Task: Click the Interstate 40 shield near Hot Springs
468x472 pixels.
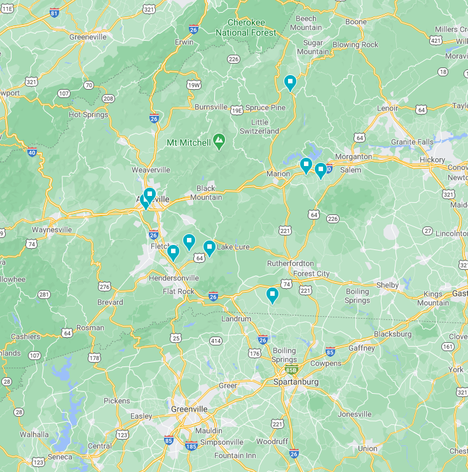Action: click(32, 152)
